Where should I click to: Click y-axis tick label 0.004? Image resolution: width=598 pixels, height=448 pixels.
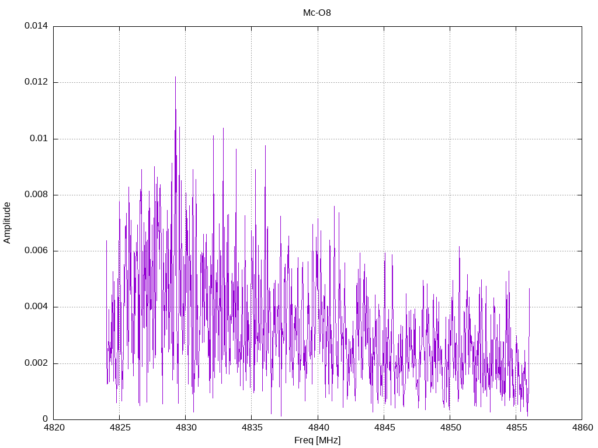pos(36,307)
